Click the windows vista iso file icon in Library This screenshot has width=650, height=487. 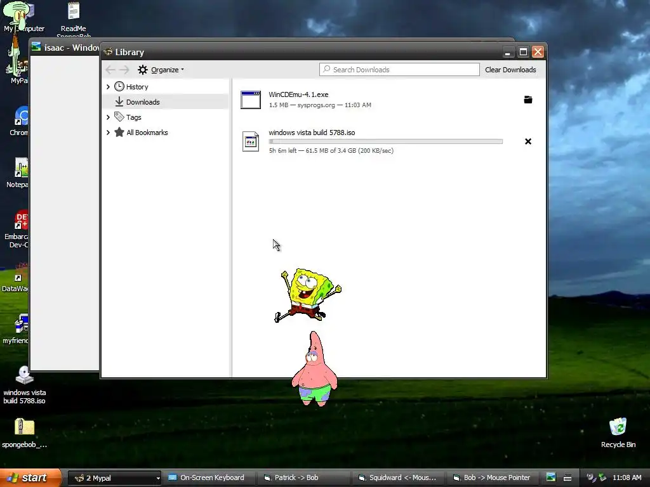[251, 141]
